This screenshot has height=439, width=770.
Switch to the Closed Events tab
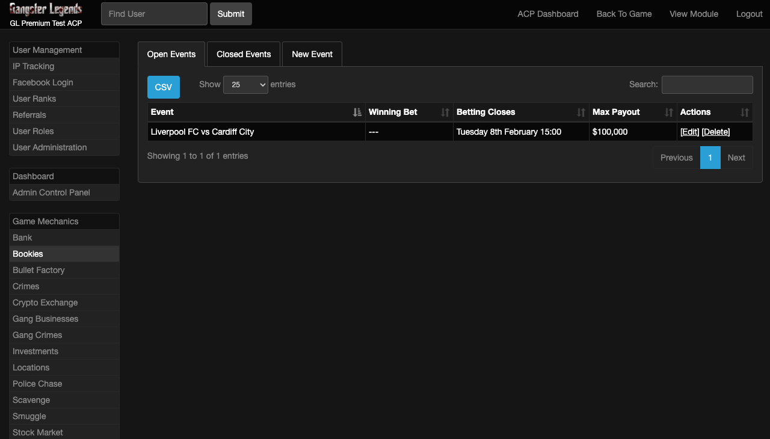(244, 54)
